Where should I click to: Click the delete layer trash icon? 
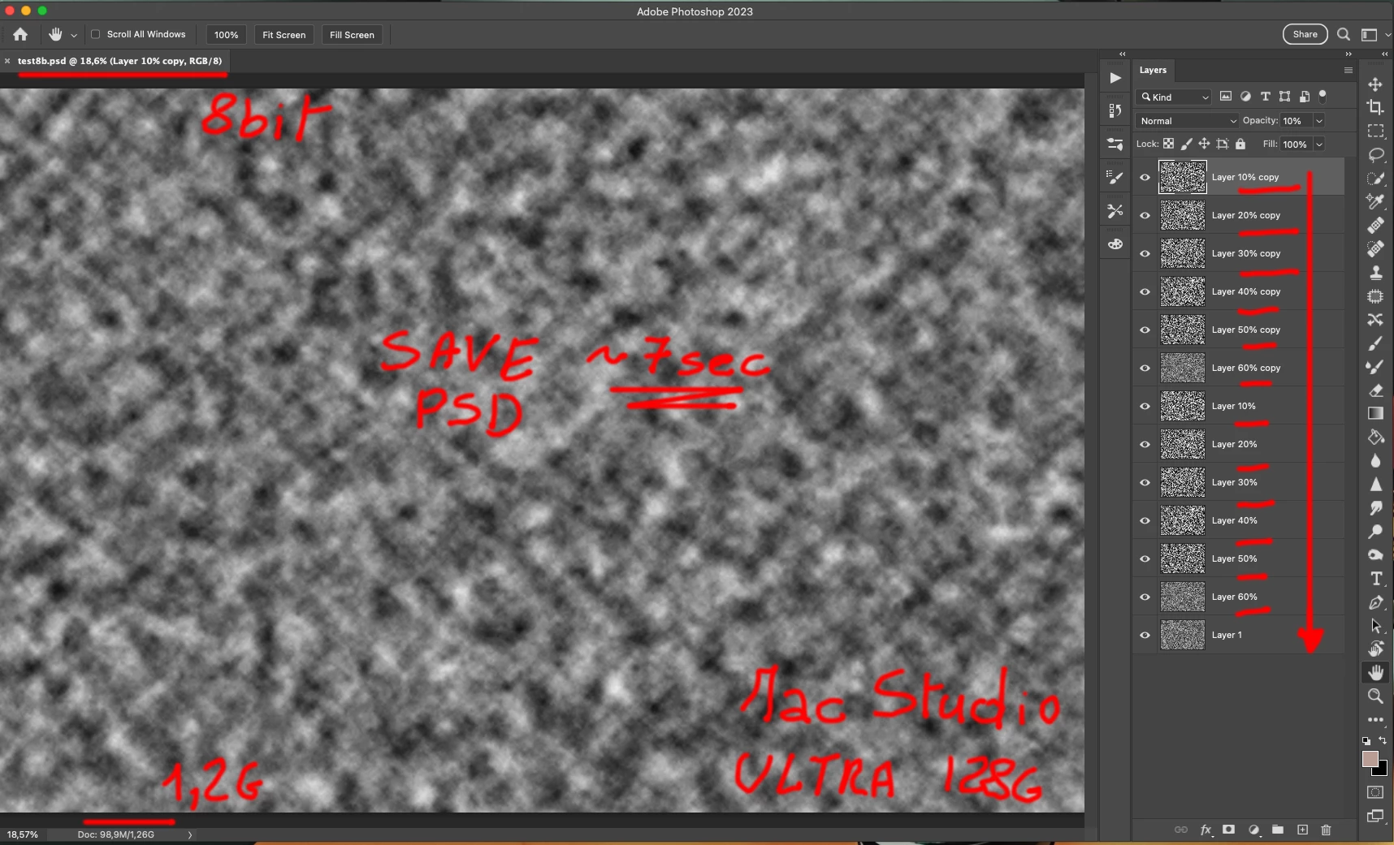coord(1326,830)
